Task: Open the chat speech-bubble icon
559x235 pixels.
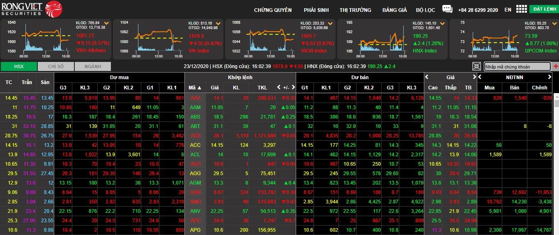Action: pyautogui.click(x=447, y=9)
